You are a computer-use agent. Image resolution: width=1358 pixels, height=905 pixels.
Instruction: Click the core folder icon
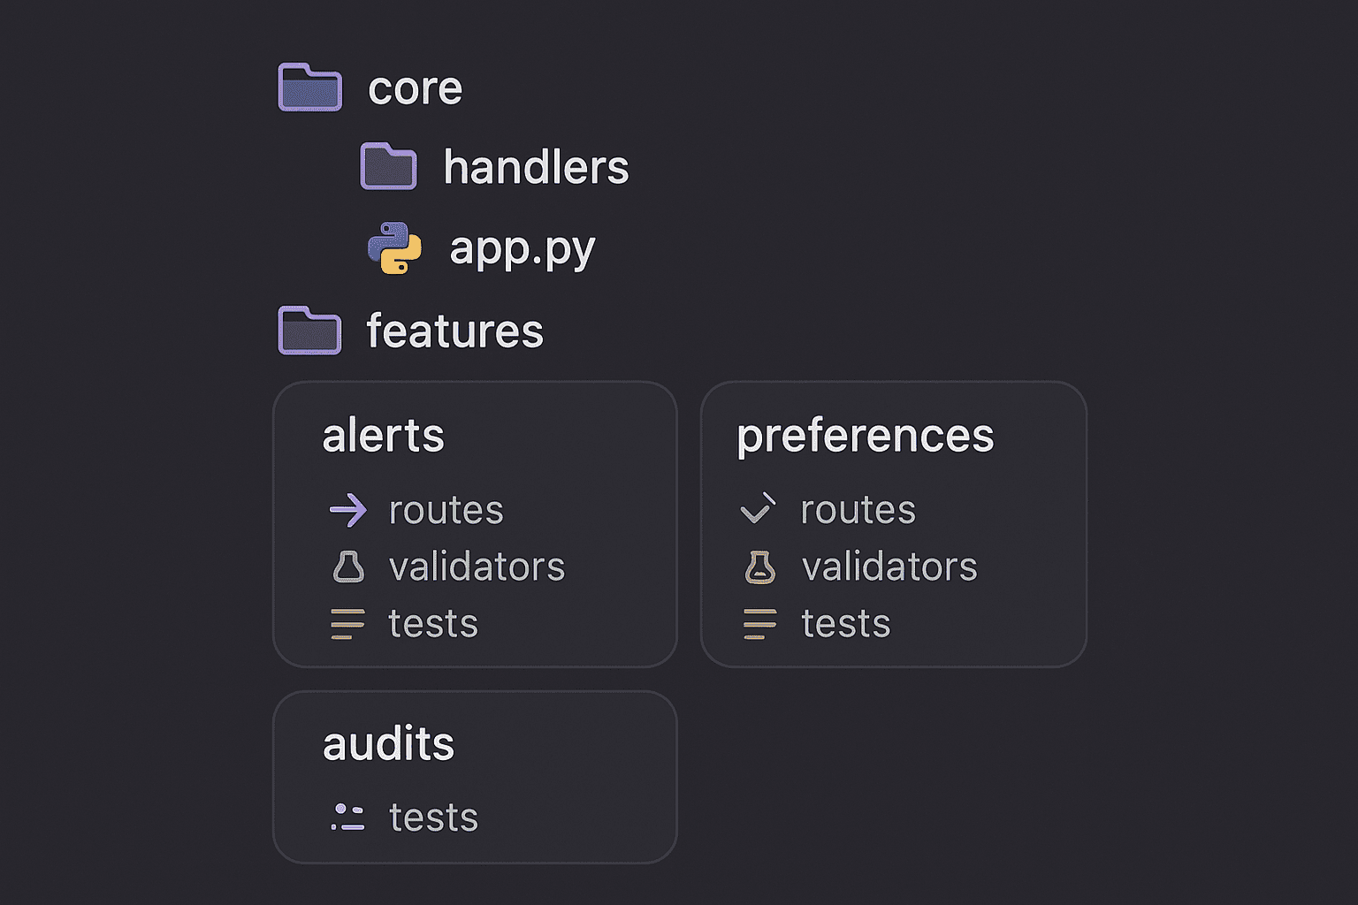[309, 87]
